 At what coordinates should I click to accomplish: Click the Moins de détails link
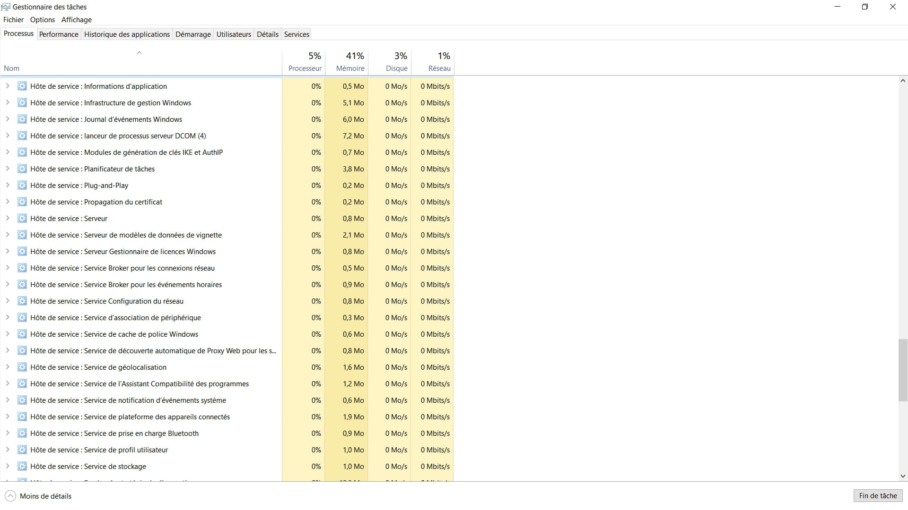(x=45, y=496)
